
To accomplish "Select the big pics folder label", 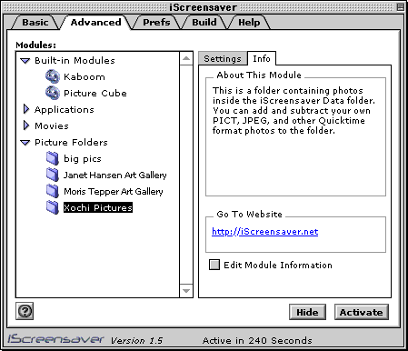I will click(x=83, y=158).
